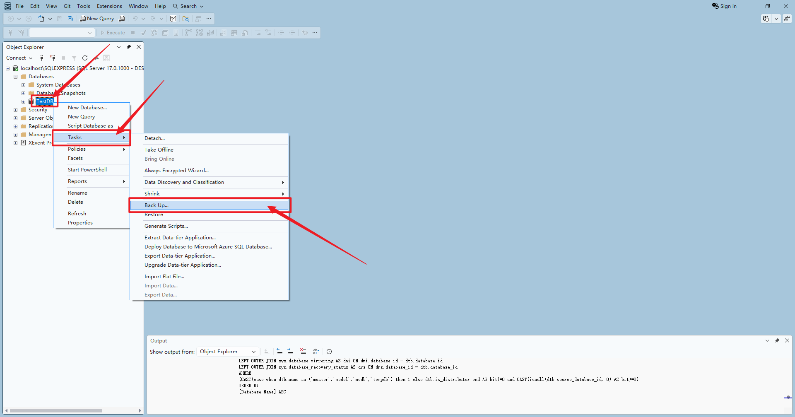Screen dimensions: 795x417
Task: Click the overflow ellipsis on the SQL editor toolbar
Action: (x=315, y=33)
